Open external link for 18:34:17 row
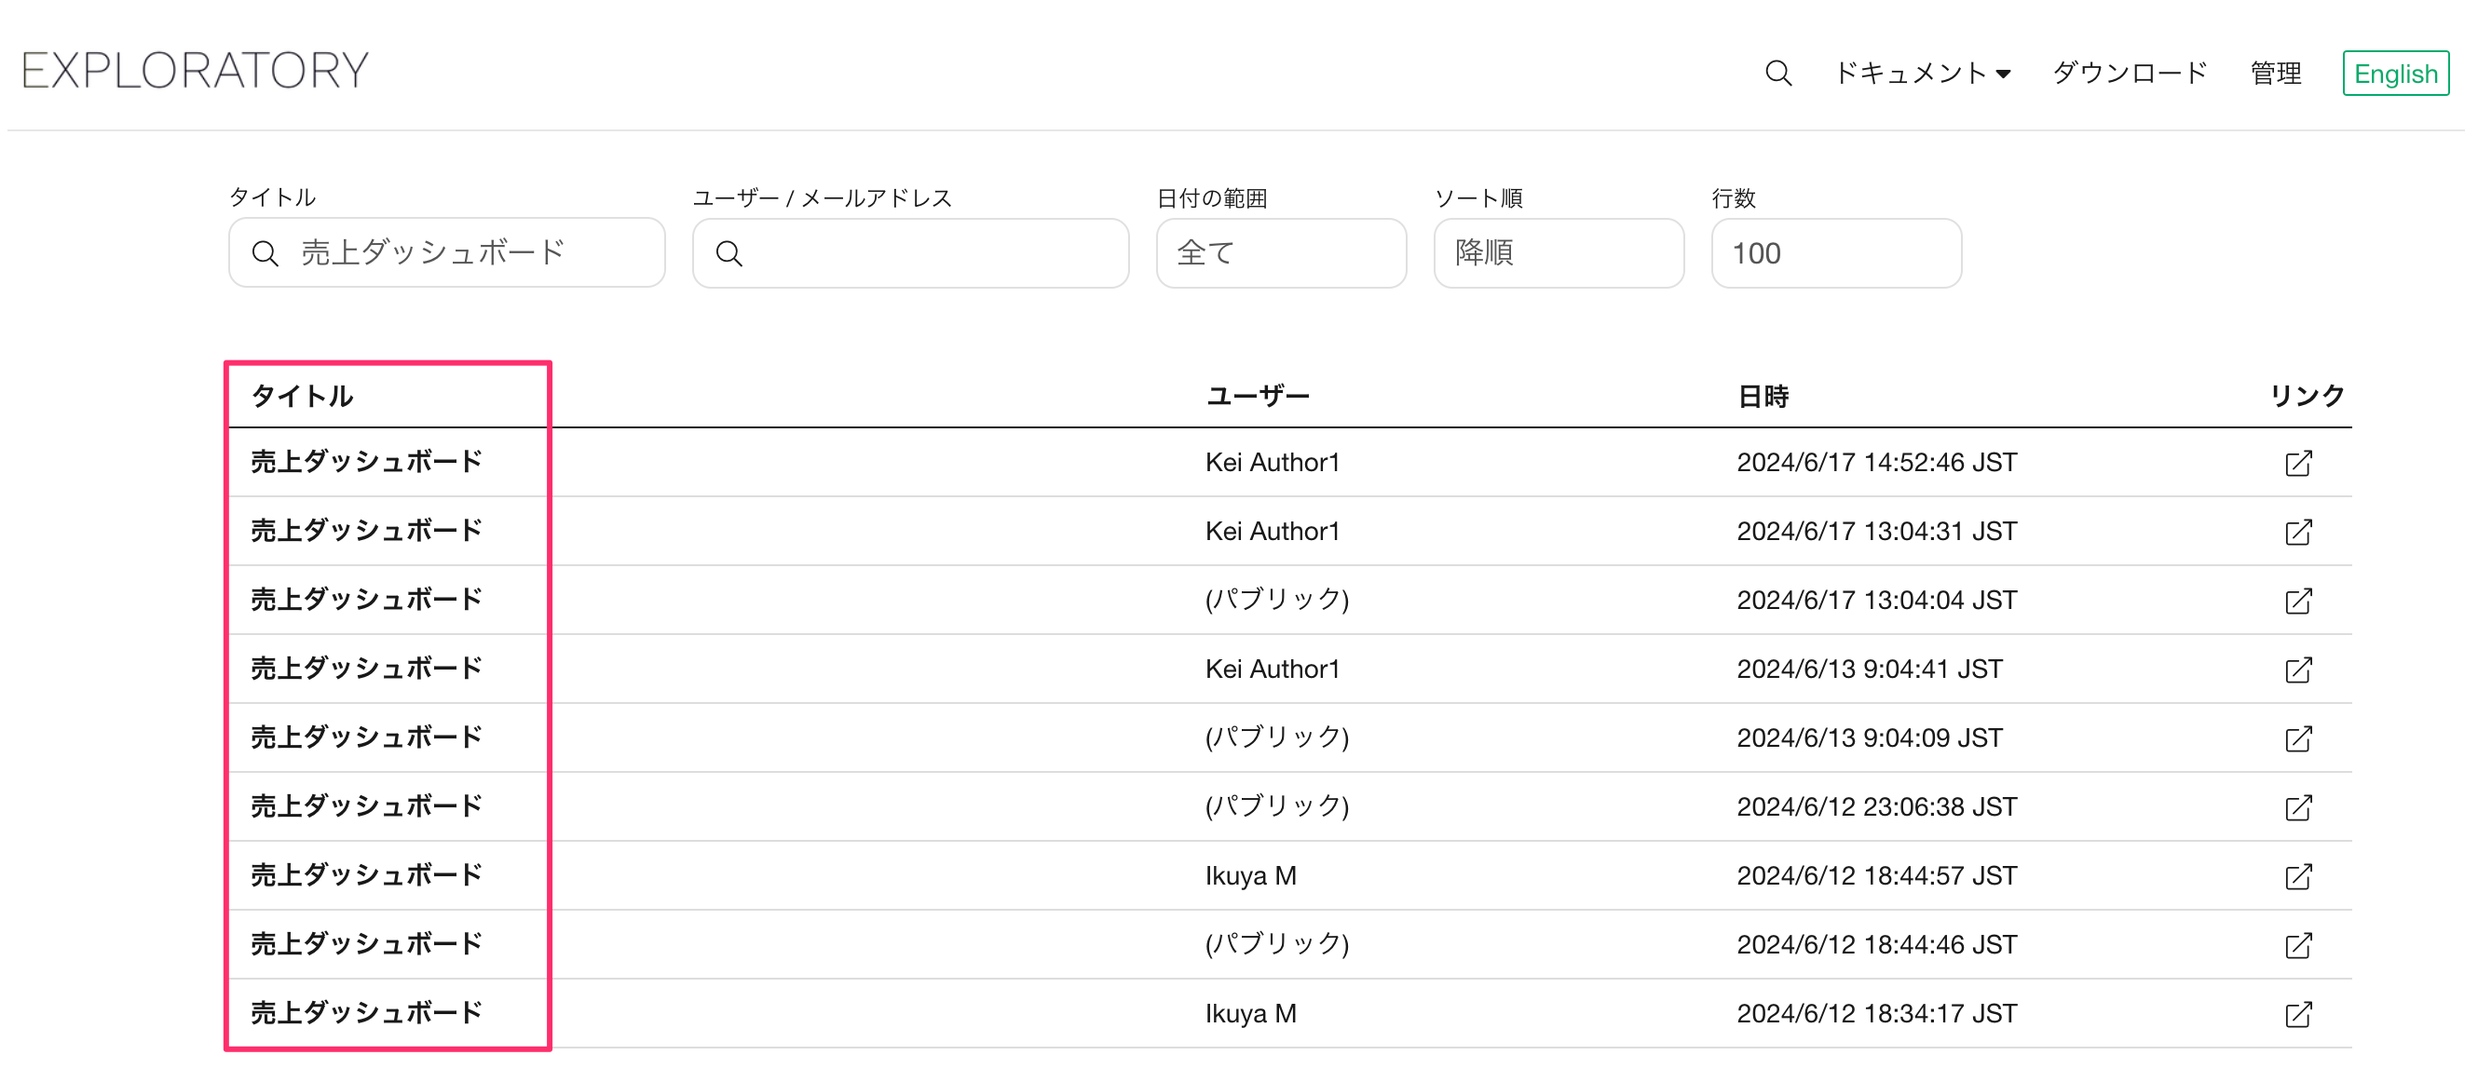This screenshot has width=2478, height=1082. tap(2298, 1015)
